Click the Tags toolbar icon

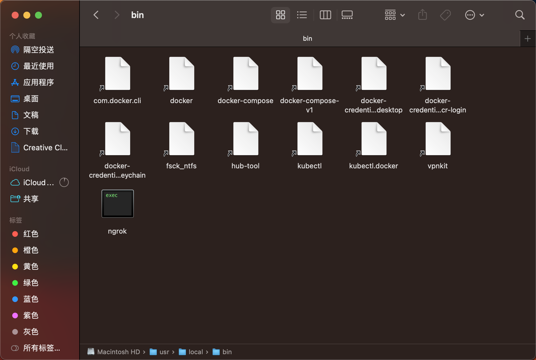[445, 15]
